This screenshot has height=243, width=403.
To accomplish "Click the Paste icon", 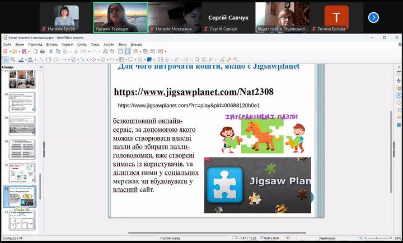I will point(65,51).
